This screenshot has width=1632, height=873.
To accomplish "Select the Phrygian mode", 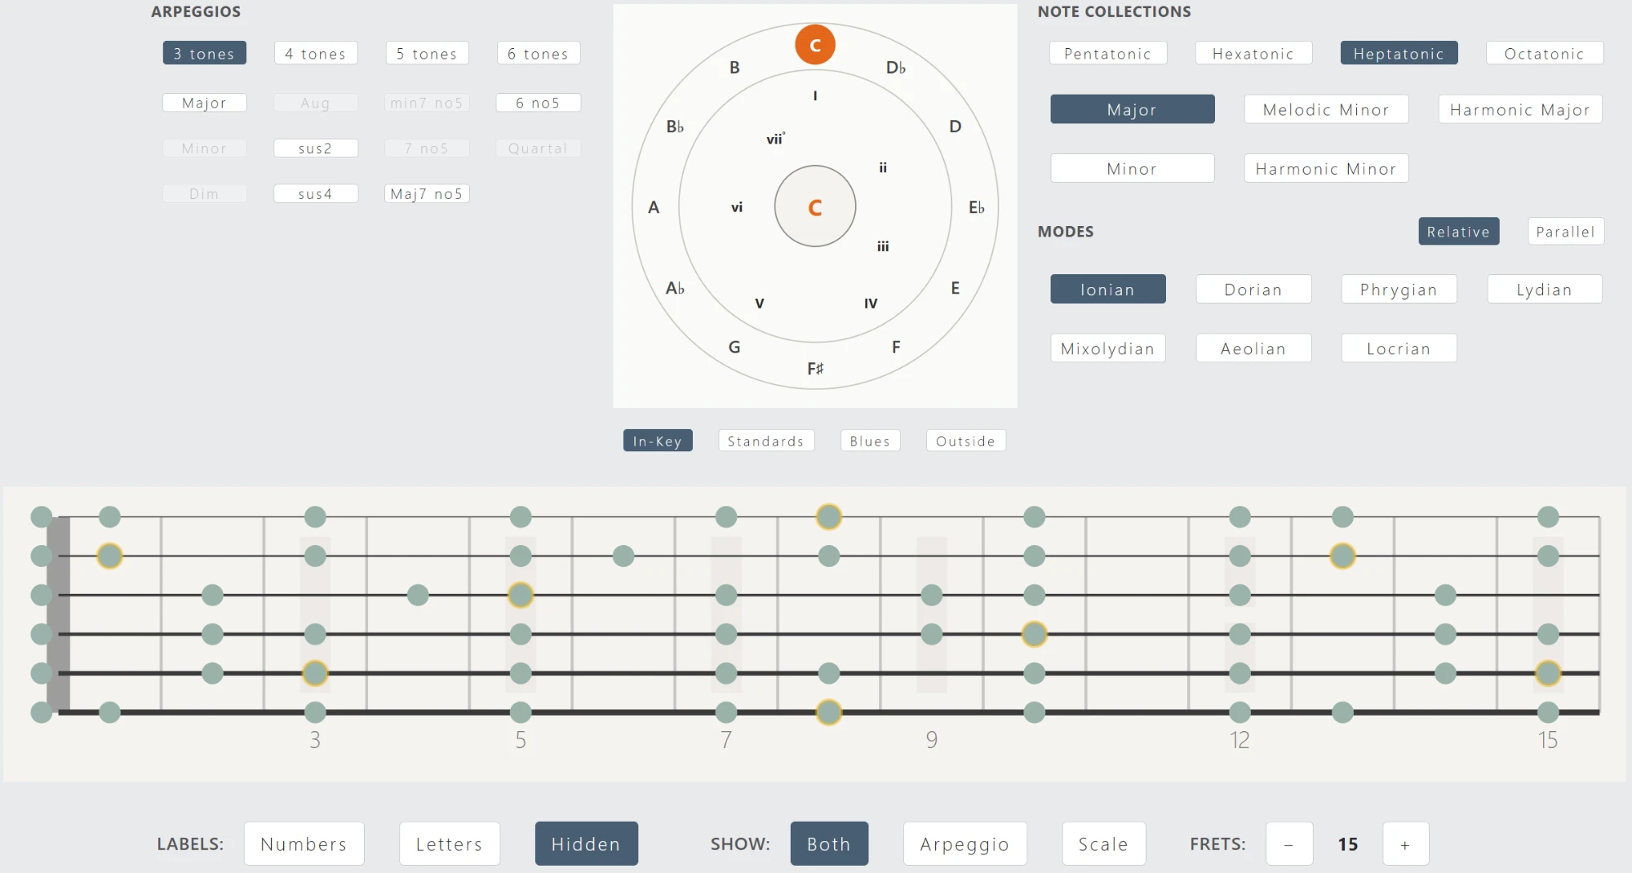I will click(1399, 290).
